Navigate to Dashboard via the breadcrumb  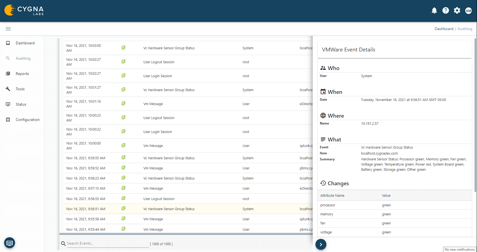point(444,29)
